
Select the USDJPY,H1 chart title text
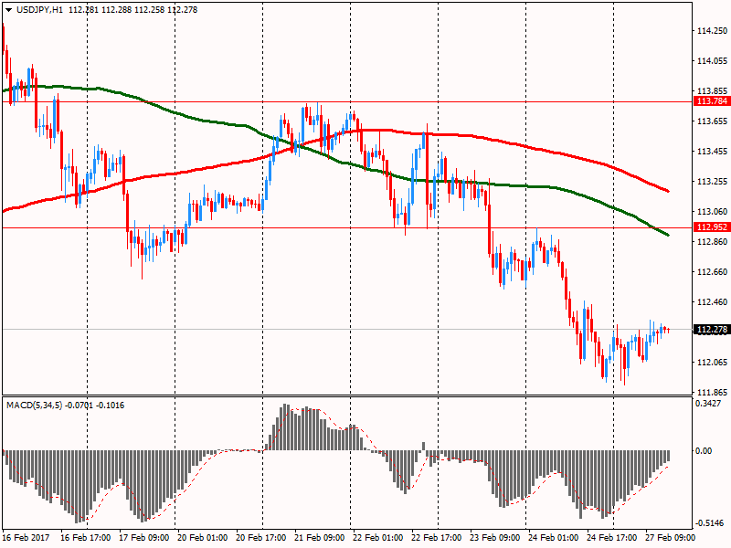click(x=39, y=10)
